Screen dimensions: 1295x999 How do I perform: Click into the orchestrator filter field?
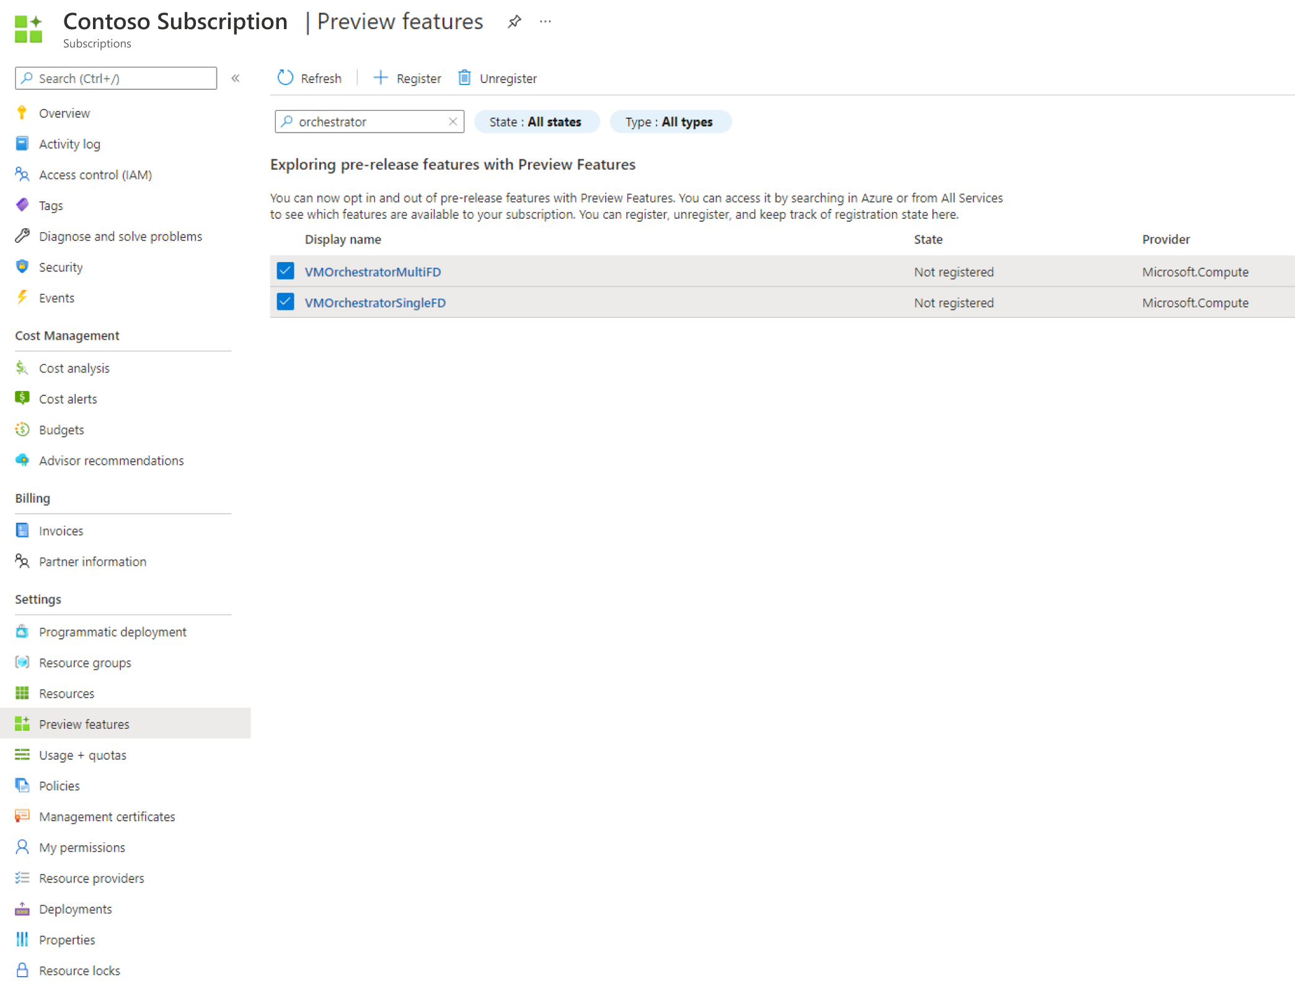coord(369,121)
